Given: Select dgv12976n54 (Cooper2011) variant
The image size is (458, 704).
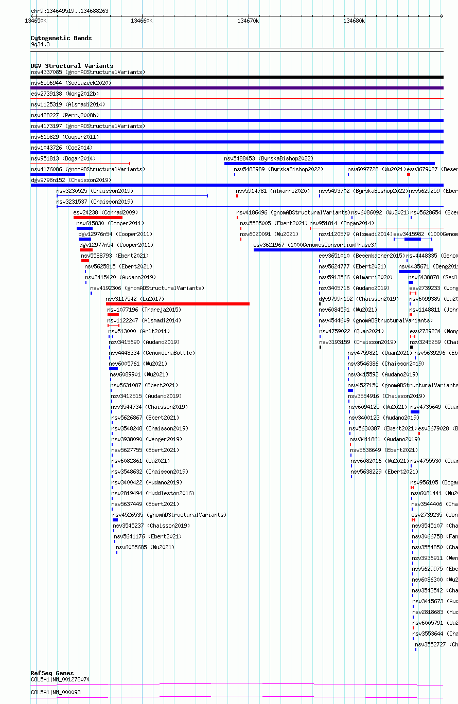Looking at the screenshot, I should [115, 234].
